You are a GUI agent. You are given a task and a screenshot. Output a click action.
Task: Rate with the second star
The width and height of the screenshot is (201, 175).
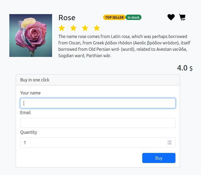pos(73,28)
